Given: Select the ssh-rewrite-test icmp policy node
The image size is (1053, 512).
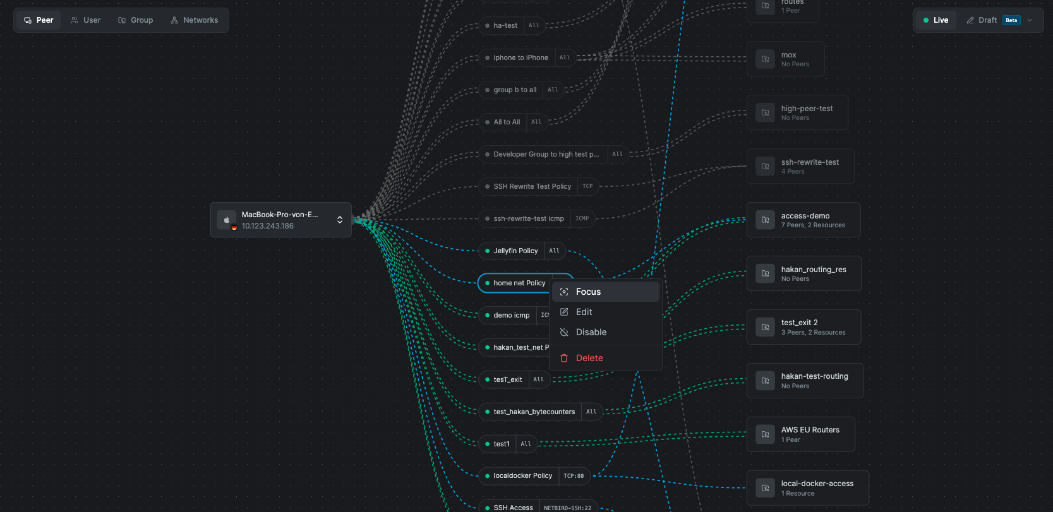Looking at the screenshot, I should click(536, 218).
